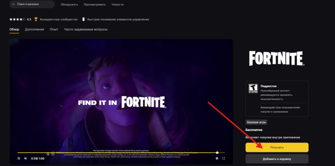Go to the Опыт tab
Viewport: 335px width, 166px height.
coord(54,29)
